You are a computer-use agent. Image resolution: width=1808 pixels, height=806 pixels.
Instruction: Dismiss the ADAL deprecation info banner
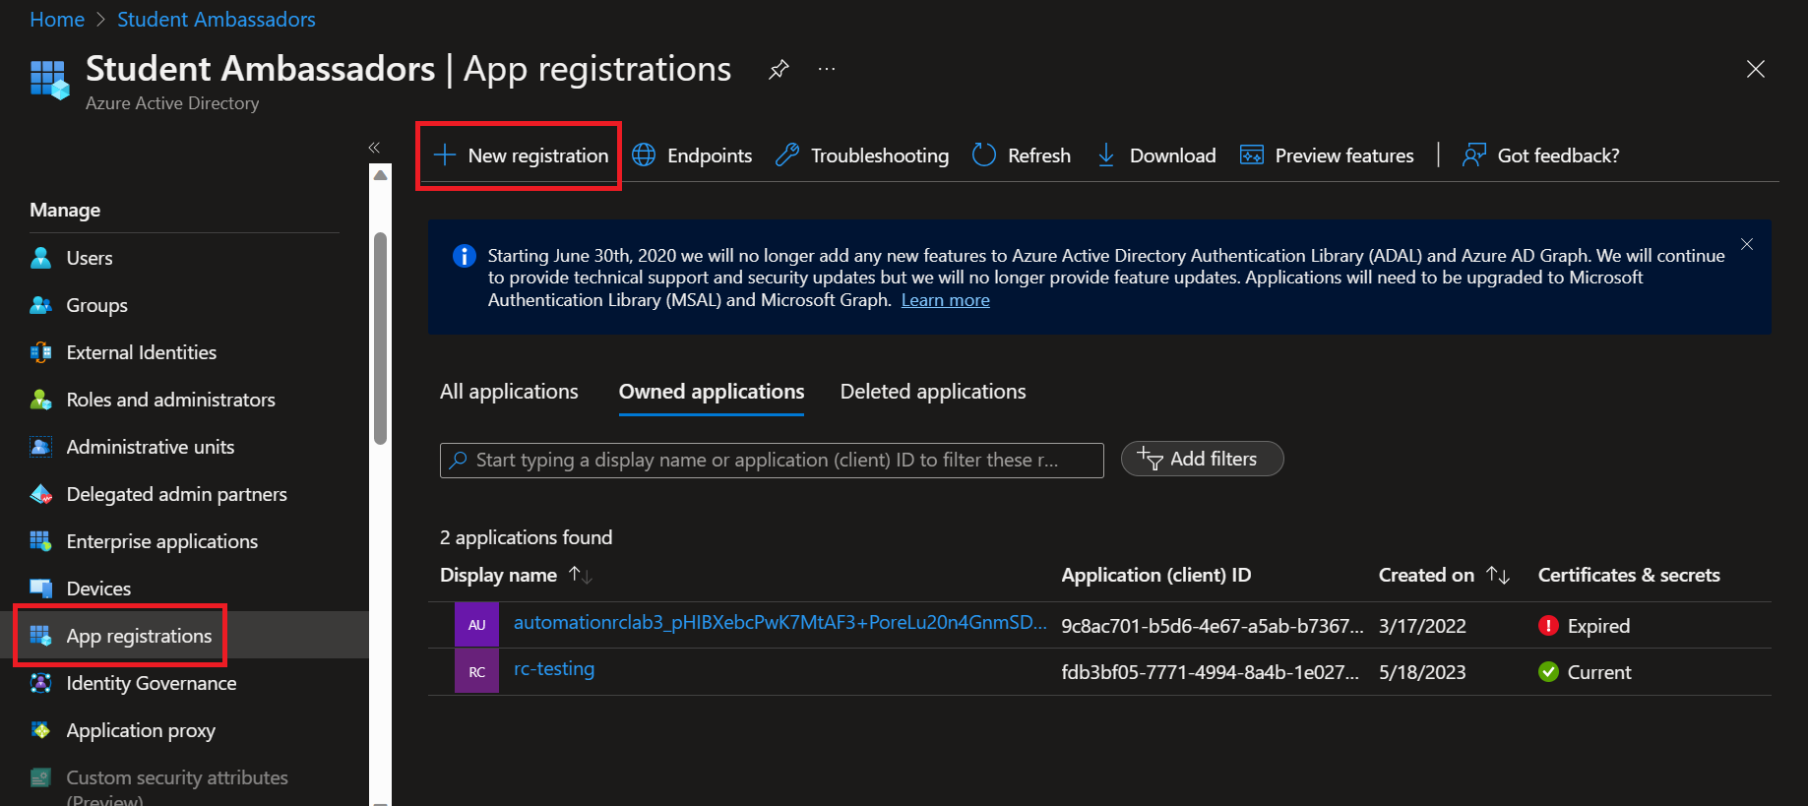coord(1747,244)
